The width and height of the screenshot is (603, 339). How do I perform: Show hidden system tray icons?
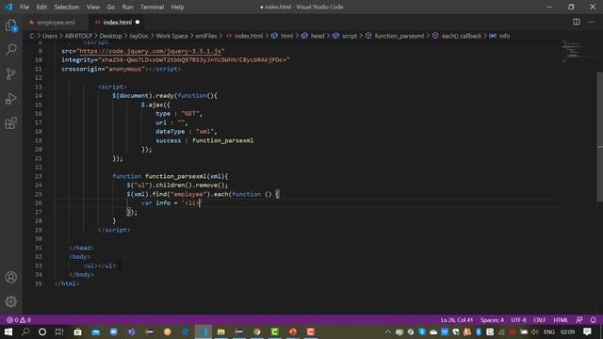tap(387, 331)
